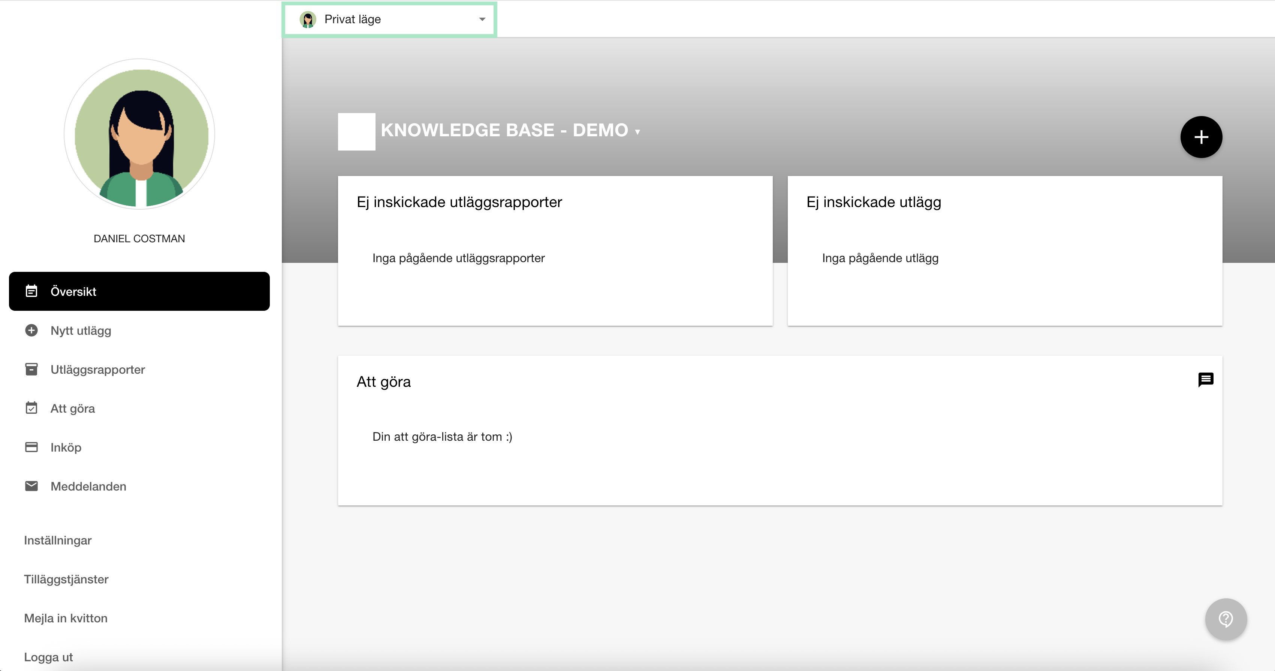Image resolution: width=1275 pixels, height=671 pixels.
Task: Click Daniel Costman's profile picture
Action: 139,134
